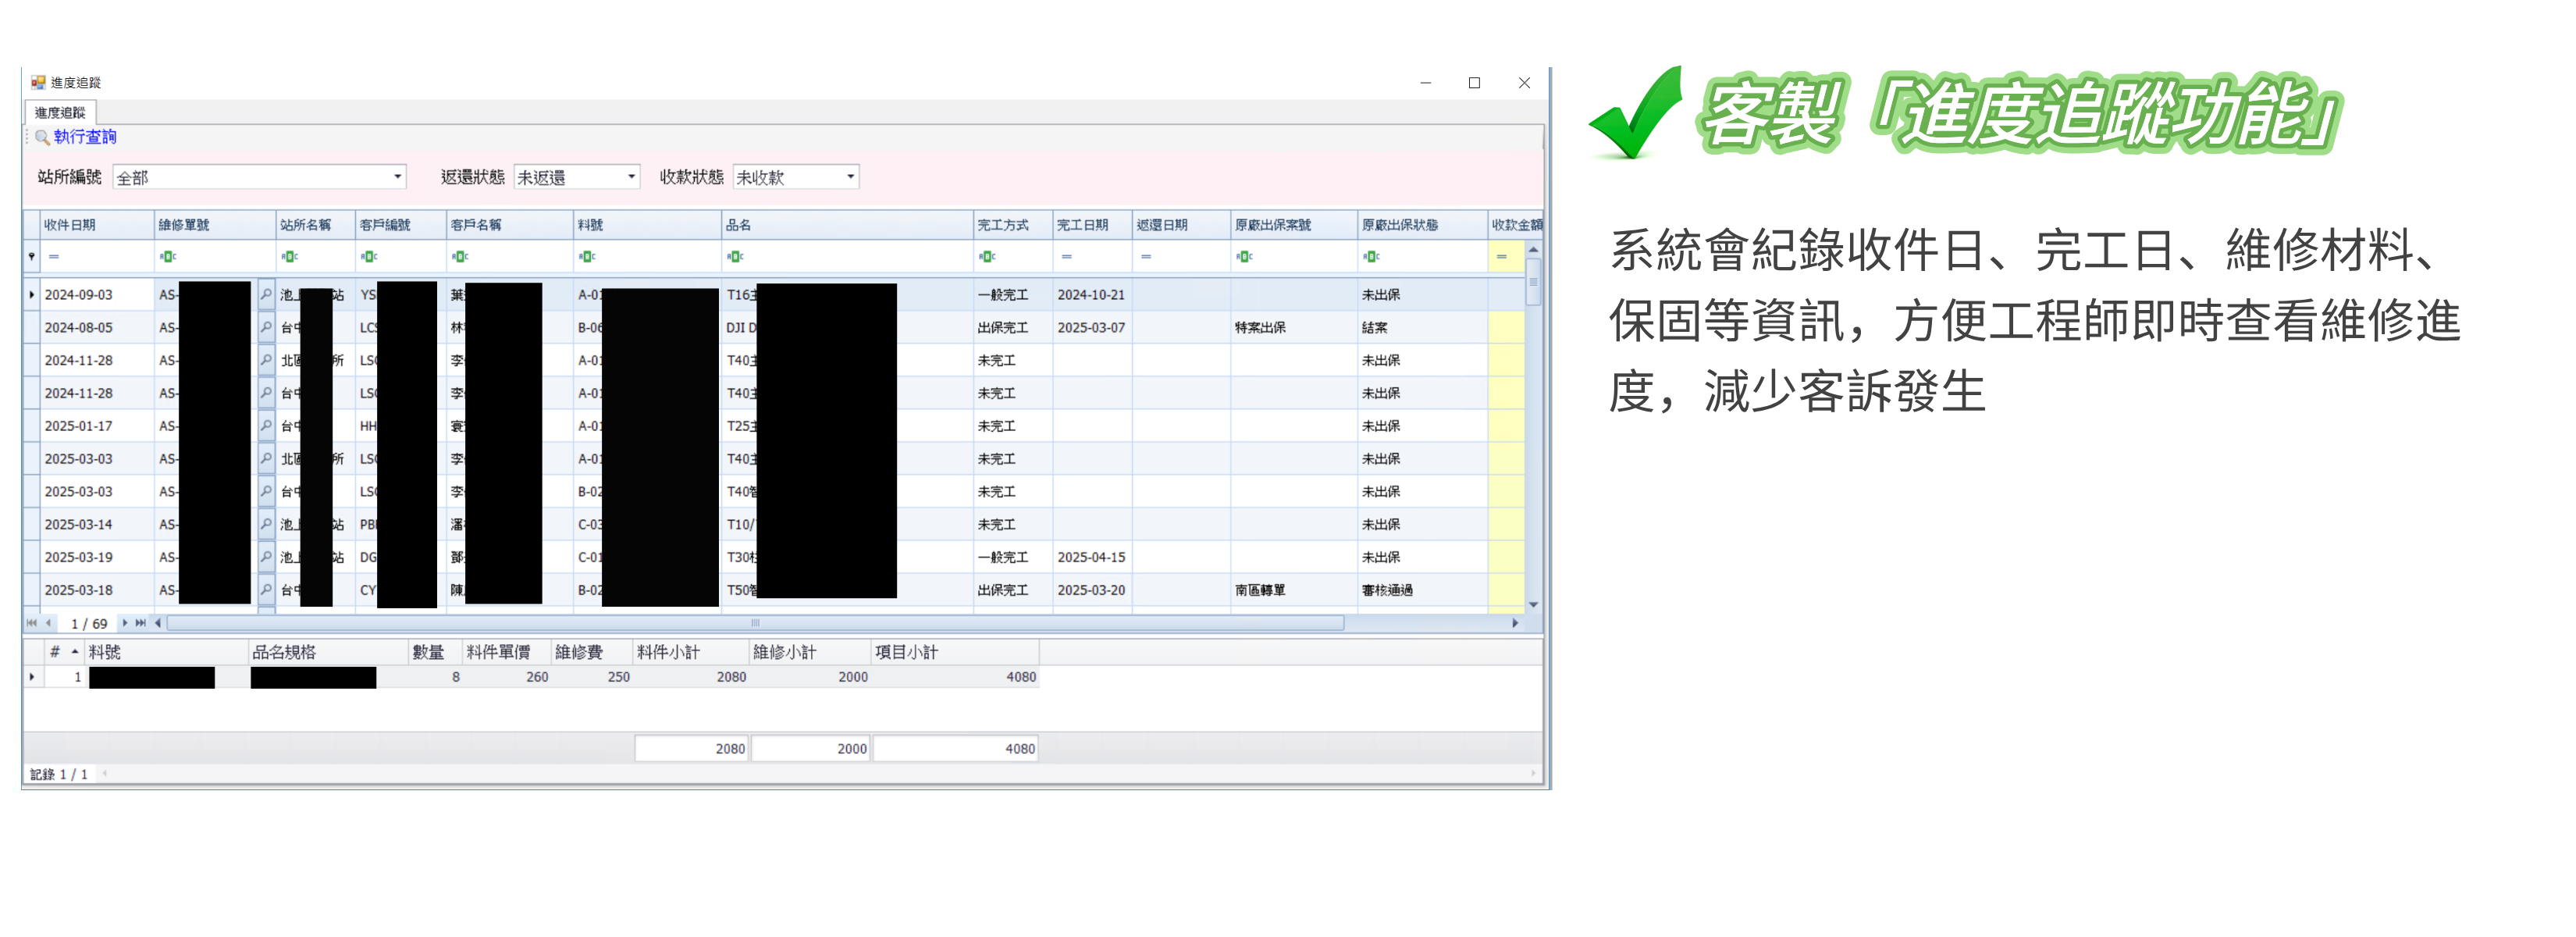Open the 站所編號 dropdown
This screenshot has height=937, width=2576.
click(397, 177)
